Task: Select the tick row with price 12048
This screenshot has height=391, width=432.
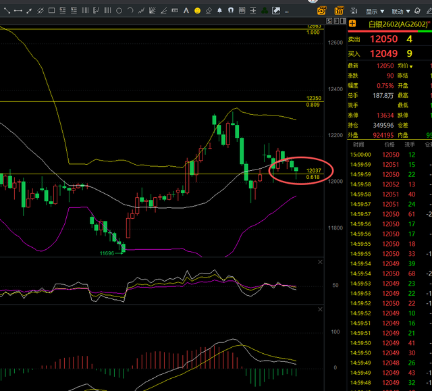Action: click(389, 363)
